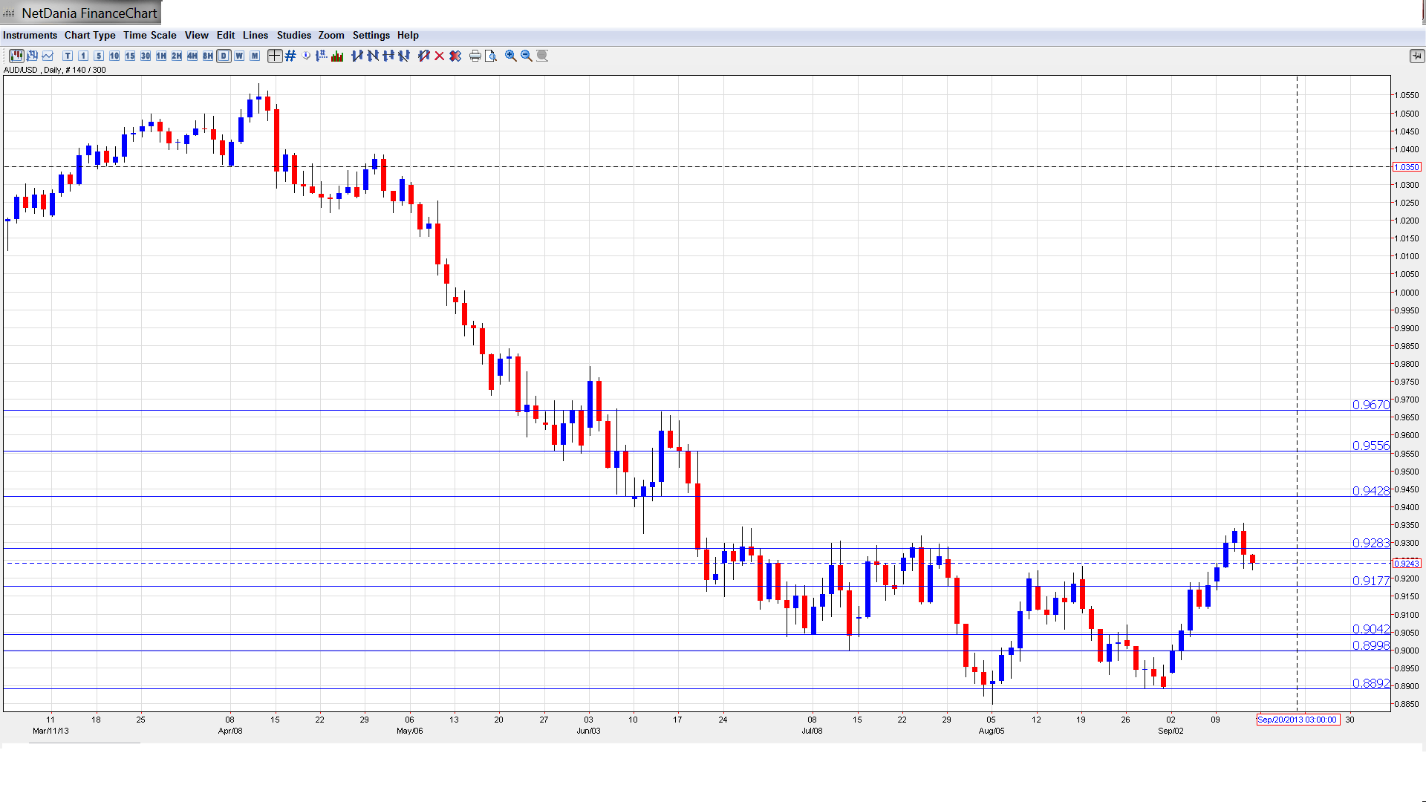The height and width of the screenshot is (802, 1426).
Task: Choose the Weekly time scale button
Action: [239, 56]
